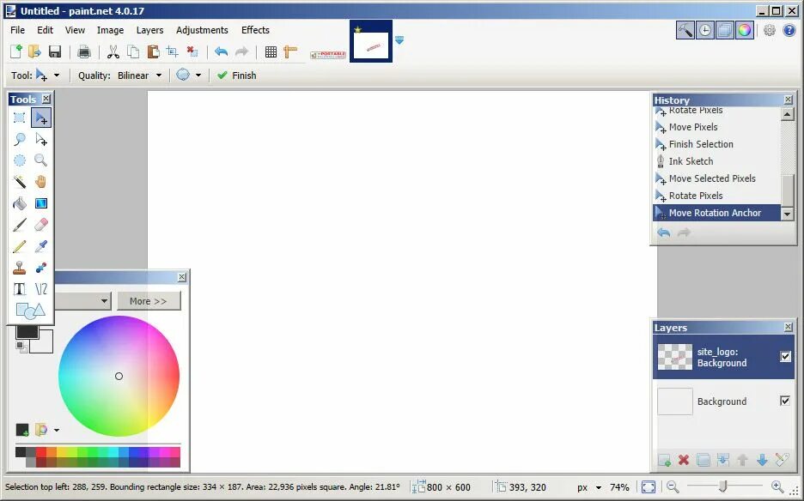This screenshot has width=804, height=501.
Task: Toggle the Colors window button
Action: coord(744,30)
